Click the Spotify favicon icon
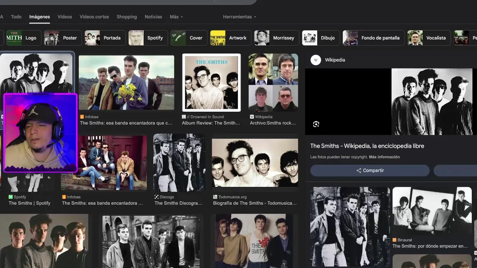 pyautogui.click(x=11, y=197)
